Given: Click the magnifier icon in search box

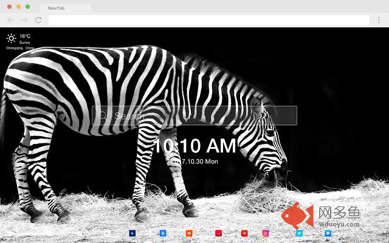Looking at the screenshot, I should pos(103,115).
